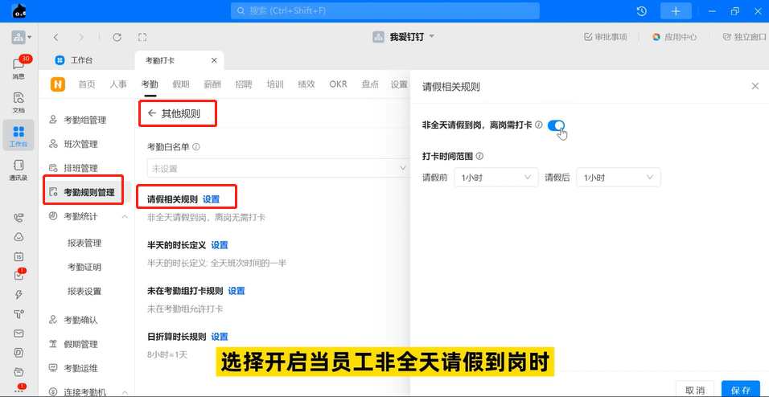Open the 请假后 1小时 dropdown

tap(619, 178)
